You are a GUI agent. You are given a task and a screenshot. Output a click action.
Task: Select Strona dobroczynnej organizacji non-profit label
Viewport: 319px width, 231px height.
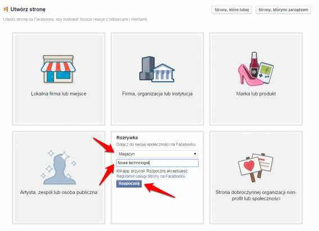[256, 195]
